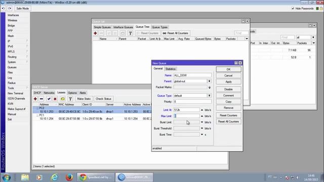Open the Alerts tab in DHCP Server

(x=83, y=93)
